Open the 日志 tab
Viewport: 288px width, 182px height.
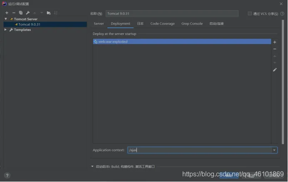point(140,24)
